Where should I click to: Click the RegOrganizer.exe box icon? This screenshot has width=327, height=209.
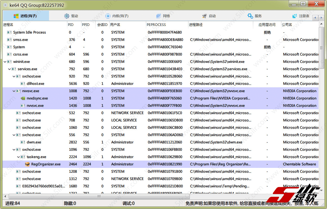pyautogui.click(x=27, y=164)
